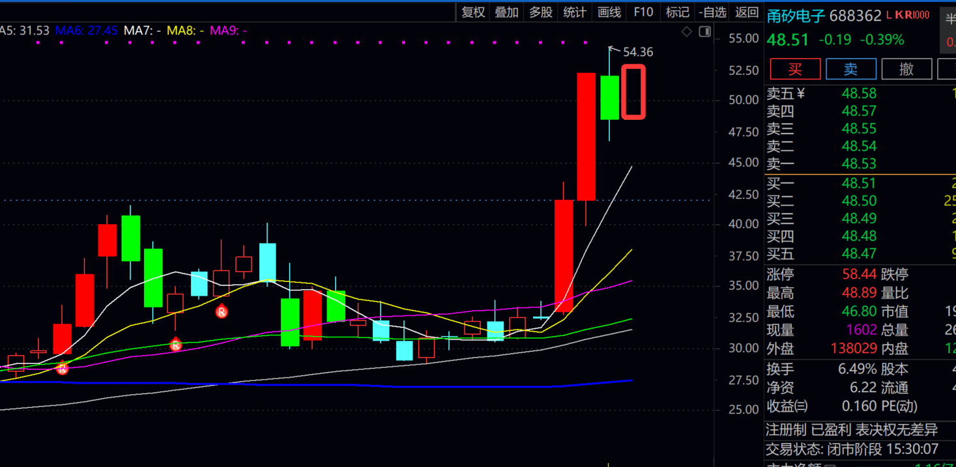
Task: Open the 复权 adjustment menu
Action: tap(473, 12)
